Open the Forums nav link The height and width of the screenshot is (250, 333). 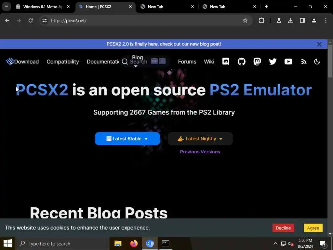click(187, 62)
